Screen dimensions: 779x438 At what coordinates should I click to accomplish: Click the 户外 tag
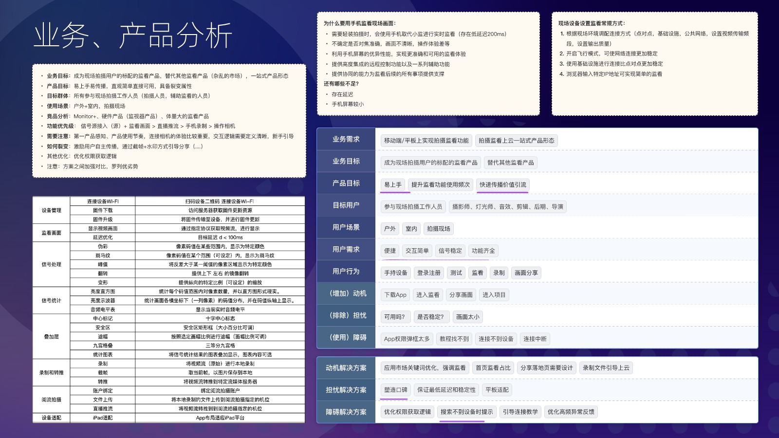[390, 229]
